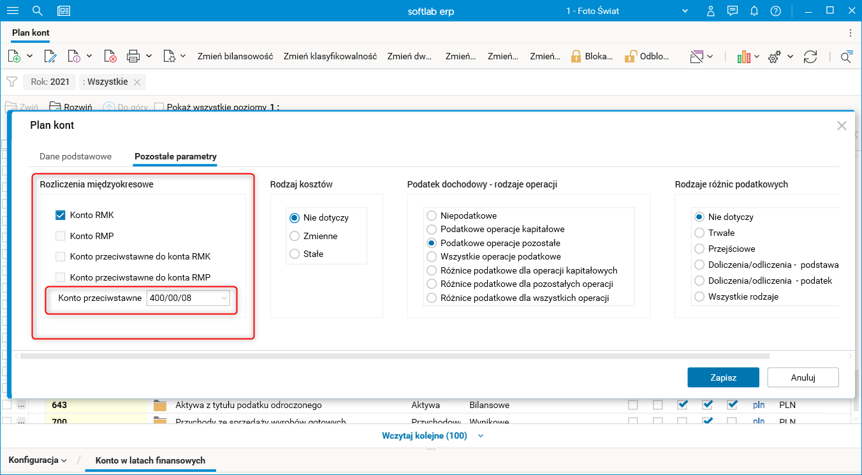This screenshot has width=862, height=475.
Task: Open the hamburger main menu
Action: click(13, 11)
